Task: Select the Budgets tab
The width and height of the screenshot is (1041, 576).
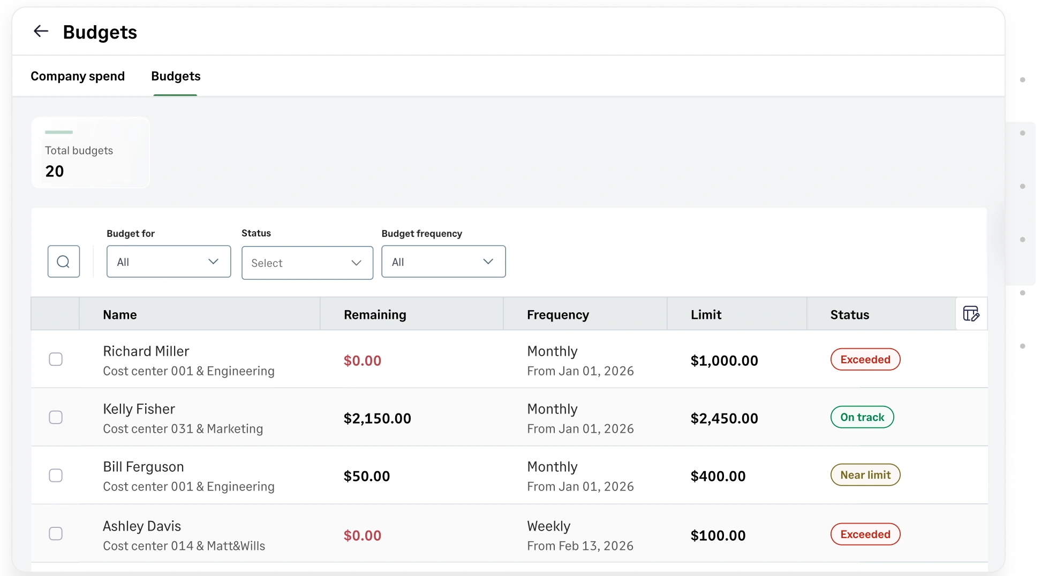Action: coord(175,76)
